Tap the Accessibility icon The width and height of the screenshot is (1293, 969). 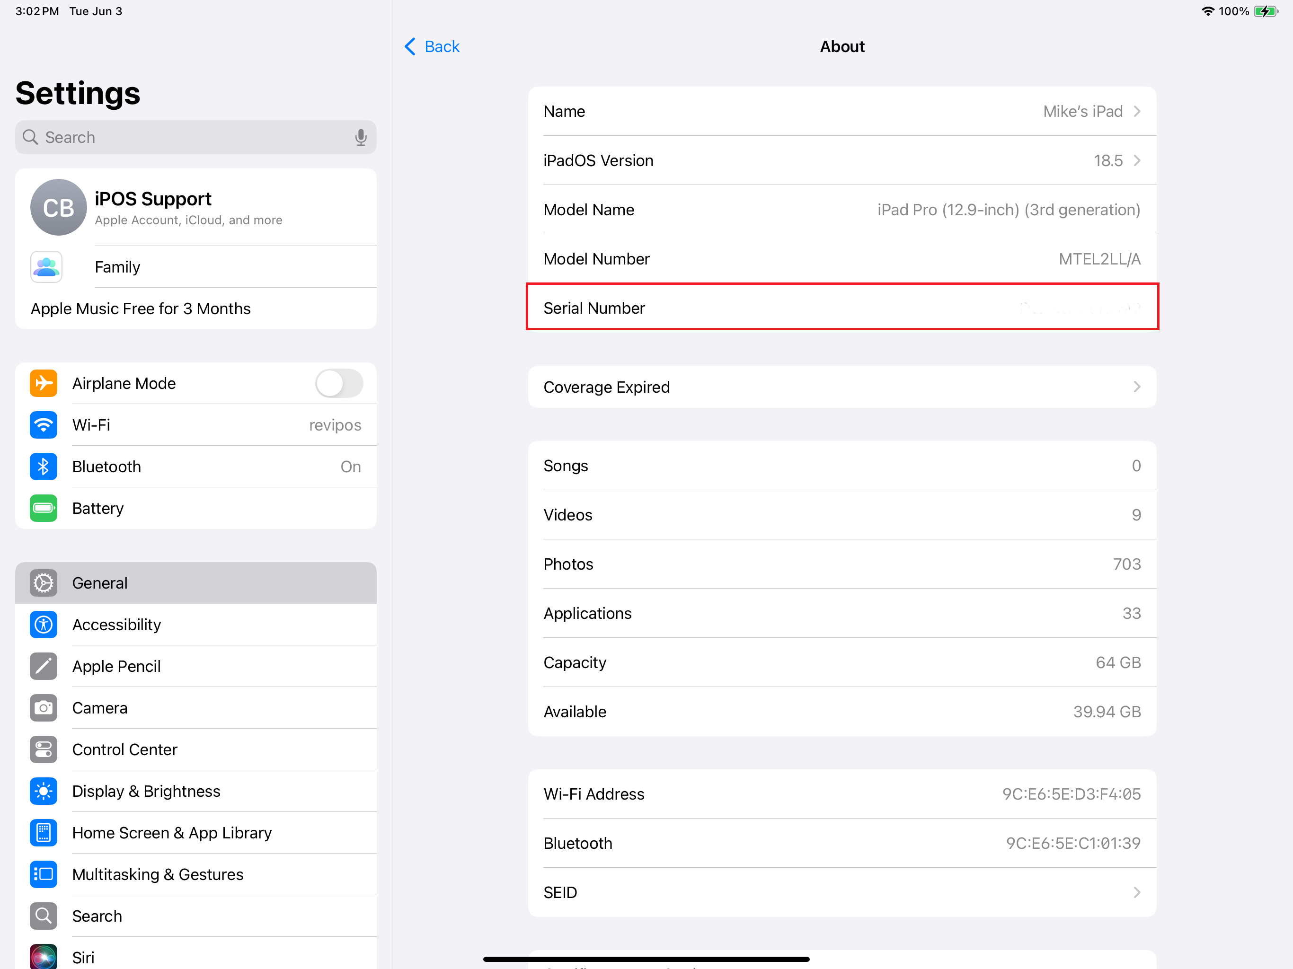[x=43, y=624]
